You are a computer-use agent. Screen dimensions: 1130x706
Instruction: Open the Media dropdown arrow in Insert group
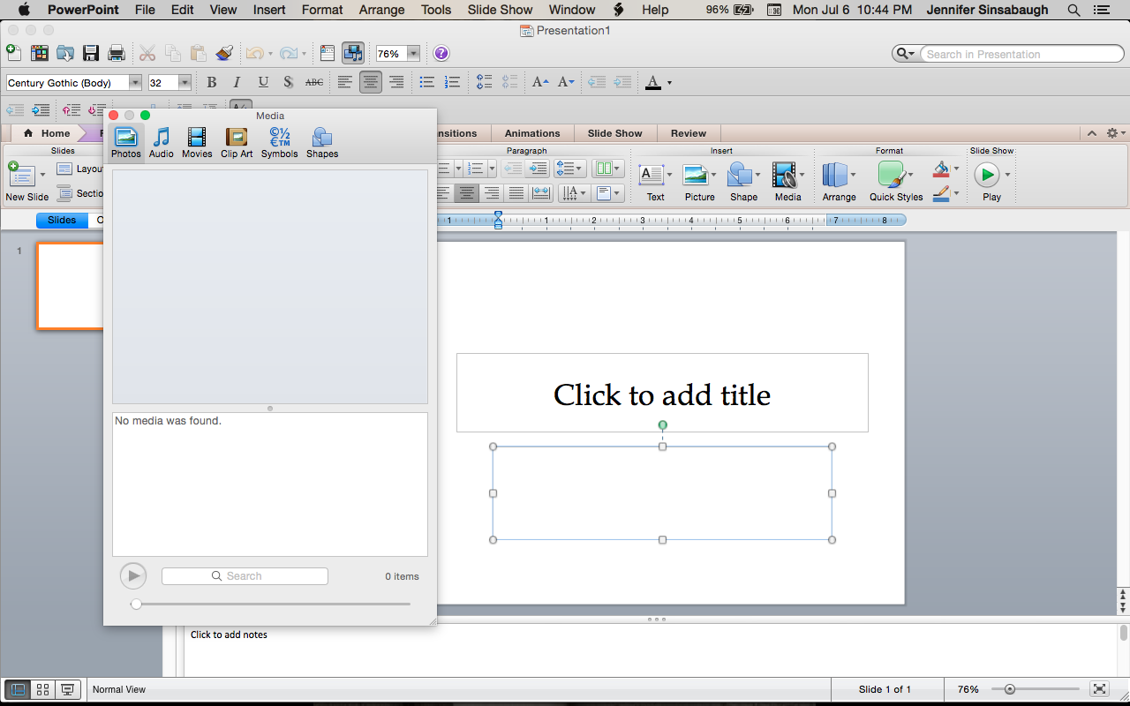click(802, 174)
